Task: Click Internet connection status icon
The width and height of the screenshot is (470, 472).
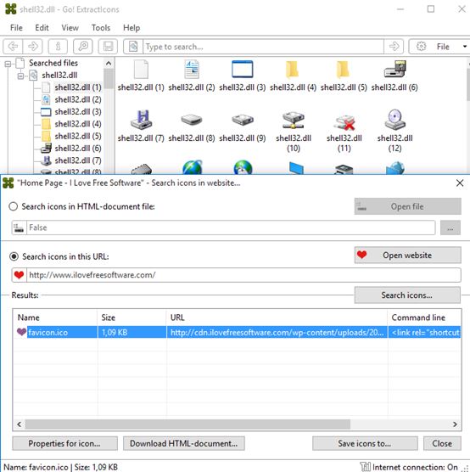Action: pyautogui.click(x=365, y=467)
